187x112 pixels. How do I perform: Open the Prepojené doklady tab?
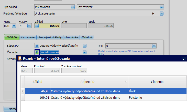click(50, 37)
